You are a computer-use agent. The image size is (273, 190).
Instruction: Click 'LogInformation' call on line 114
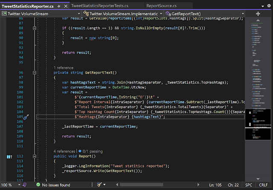[x=94, y=166]
